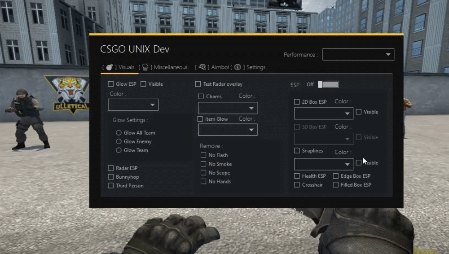The image size is (449, 254).
Task: Enable the Item Glow checkbox
Action: click(200, 119)
